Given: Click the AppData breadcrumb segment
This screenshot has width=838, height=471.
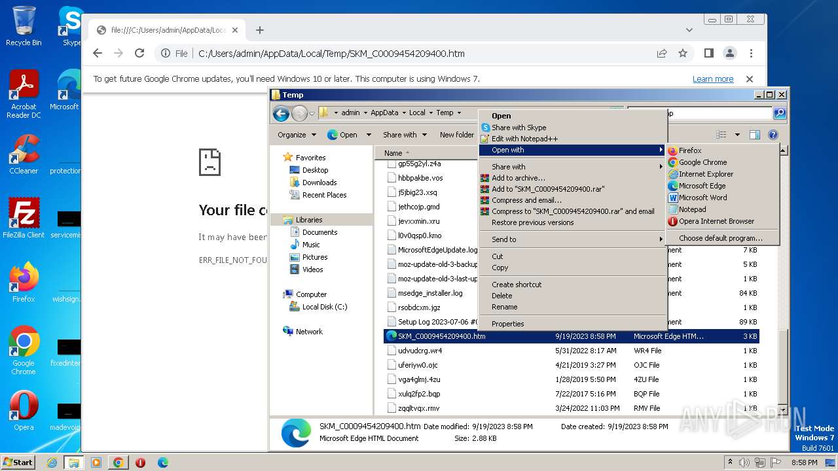Looking at the screenshot, I should (x=384, y=113).
